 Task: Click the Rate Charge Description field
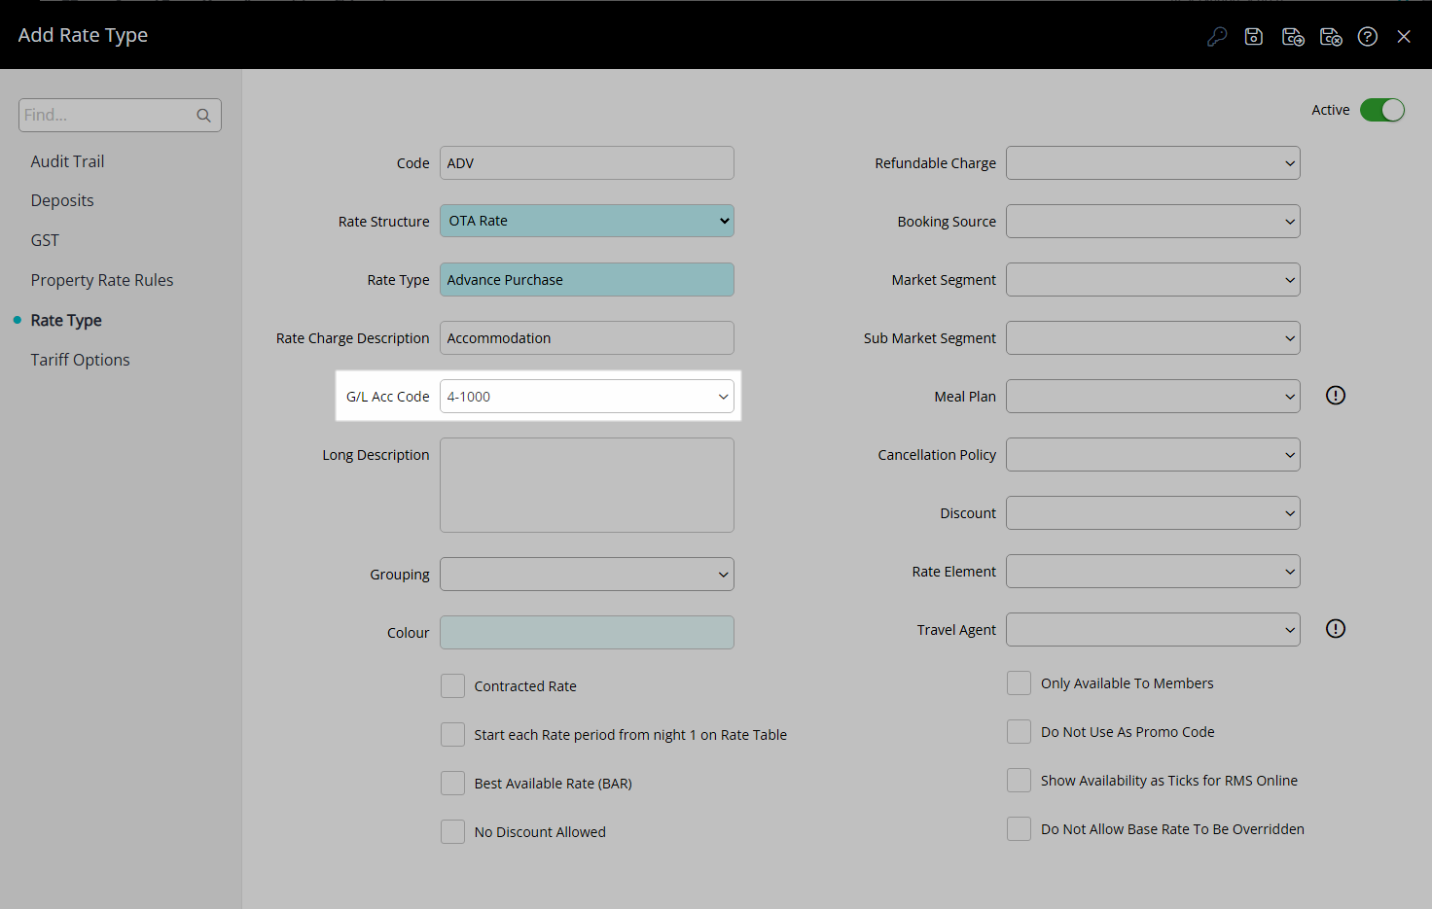tap(587, 338)
